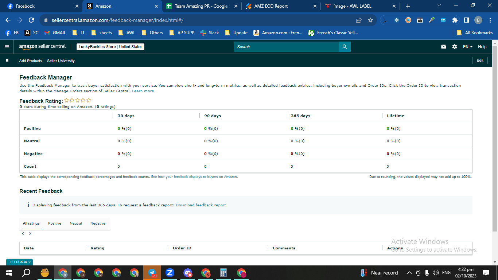The height and width of the screenshot is (280, 498).
Task: Open Windows taskbar search
Action: [x=26, y=273]
